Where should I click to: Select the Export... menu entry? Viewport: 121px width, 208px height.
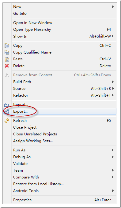coord(60,111)
